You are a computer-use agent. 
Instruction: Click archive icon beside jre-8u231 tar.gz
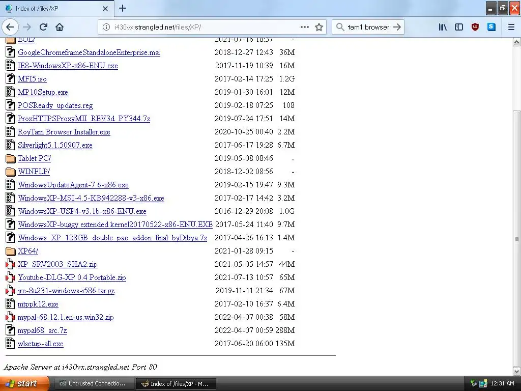(x=10, y=291)
